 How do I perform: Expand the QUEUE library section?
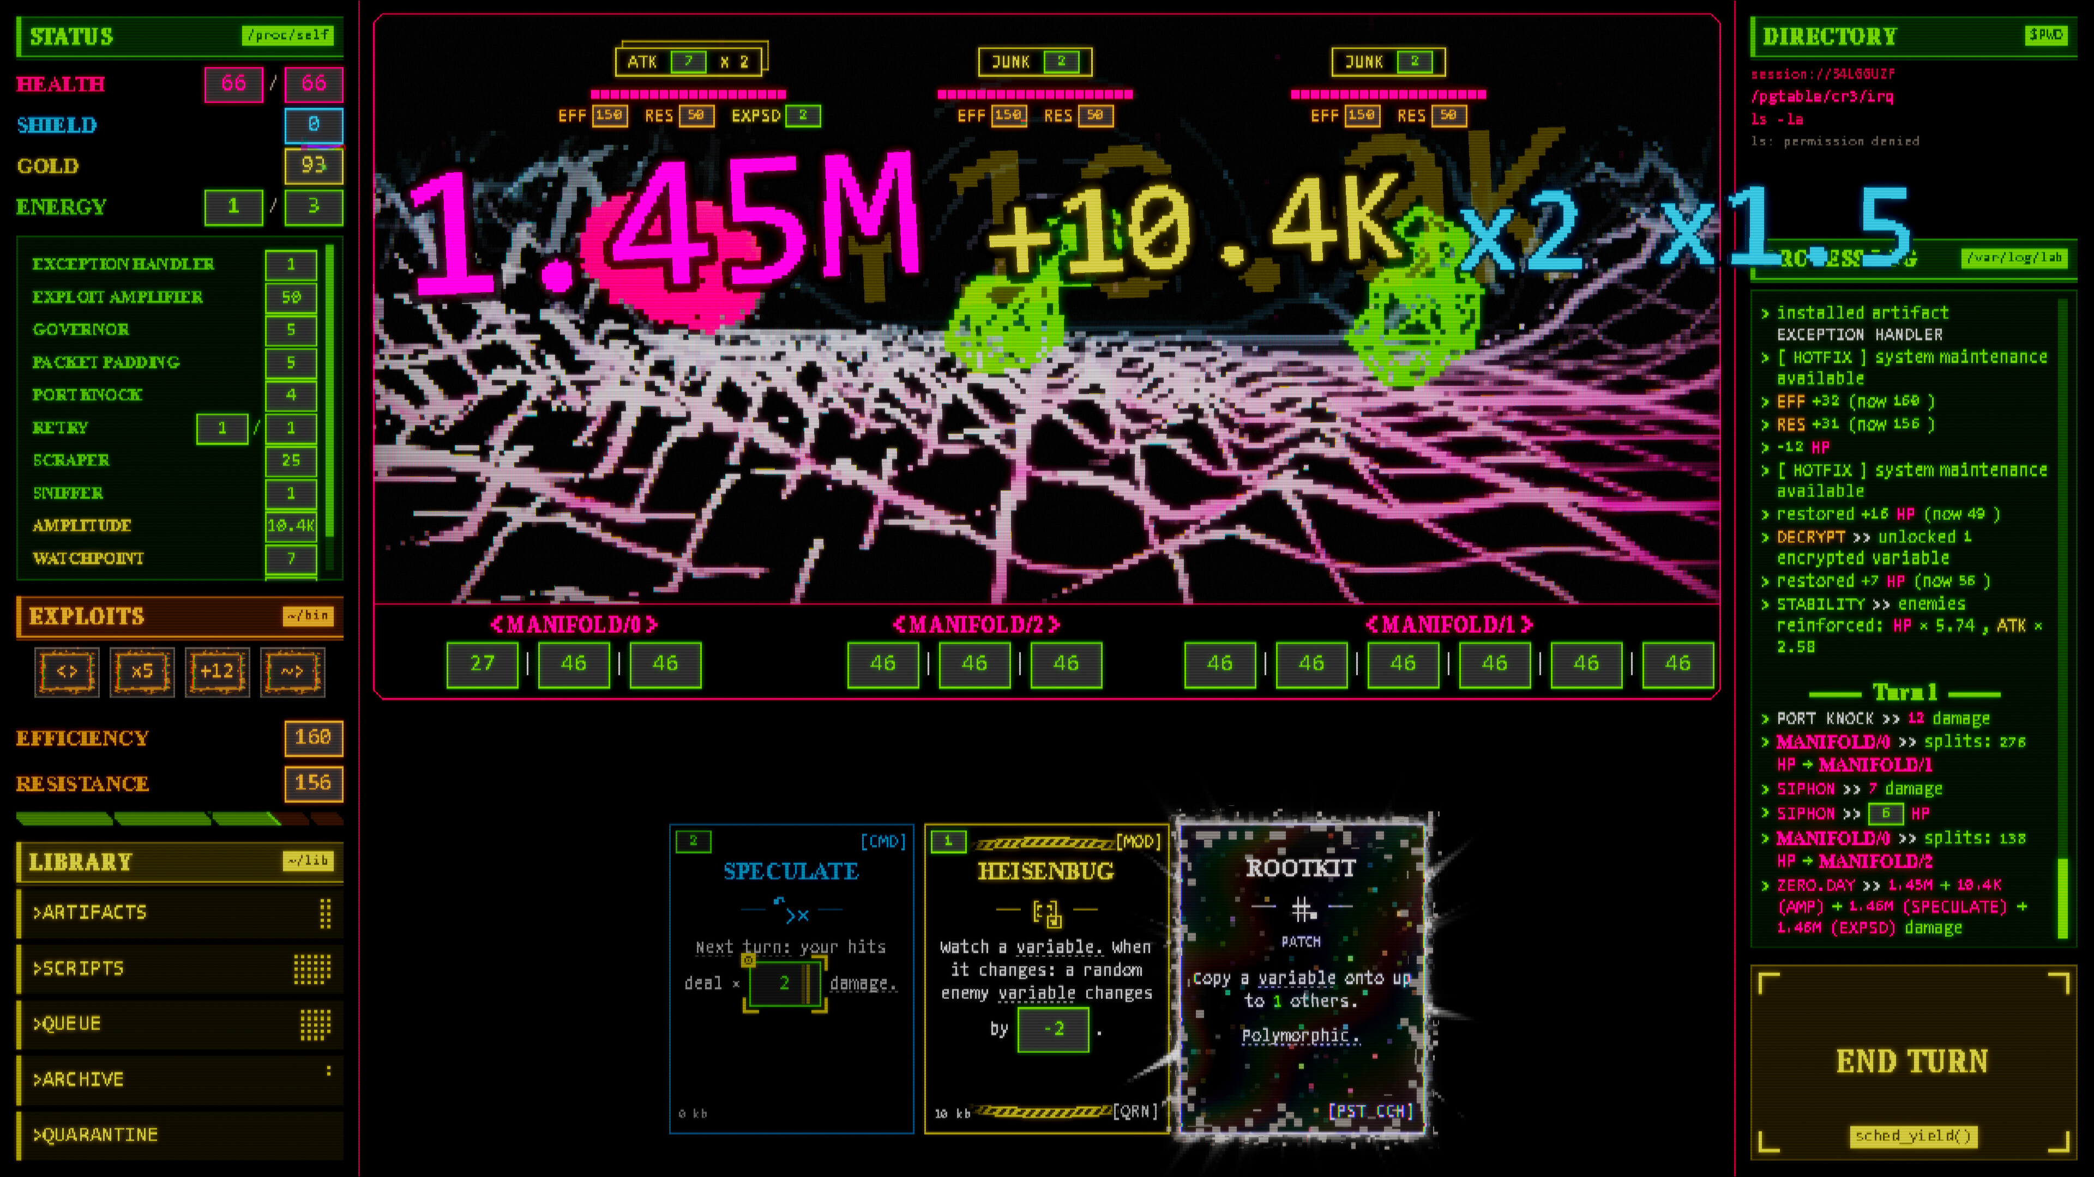point(179,1024)
